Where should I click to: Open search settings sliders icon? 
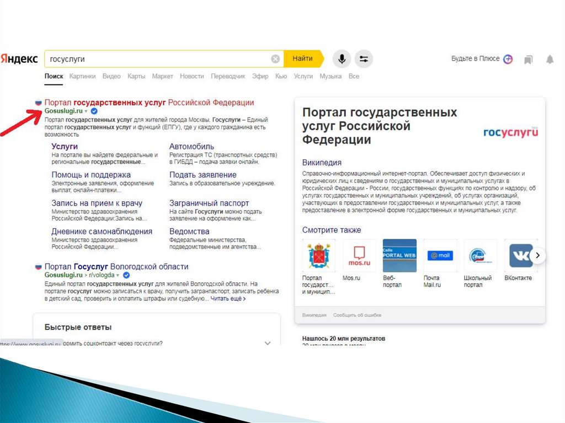364,58
